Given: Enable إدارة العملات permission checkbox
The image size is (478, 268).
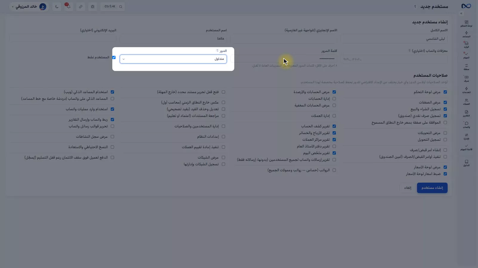Looking at the screenshot, I should 334,116.
